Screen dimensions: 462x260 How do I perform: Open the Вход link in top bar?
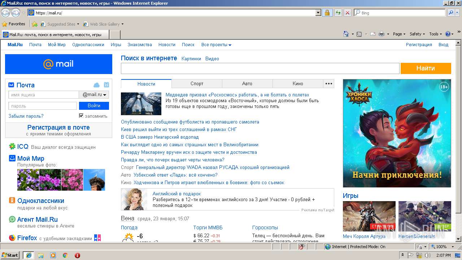click(443, 45)
